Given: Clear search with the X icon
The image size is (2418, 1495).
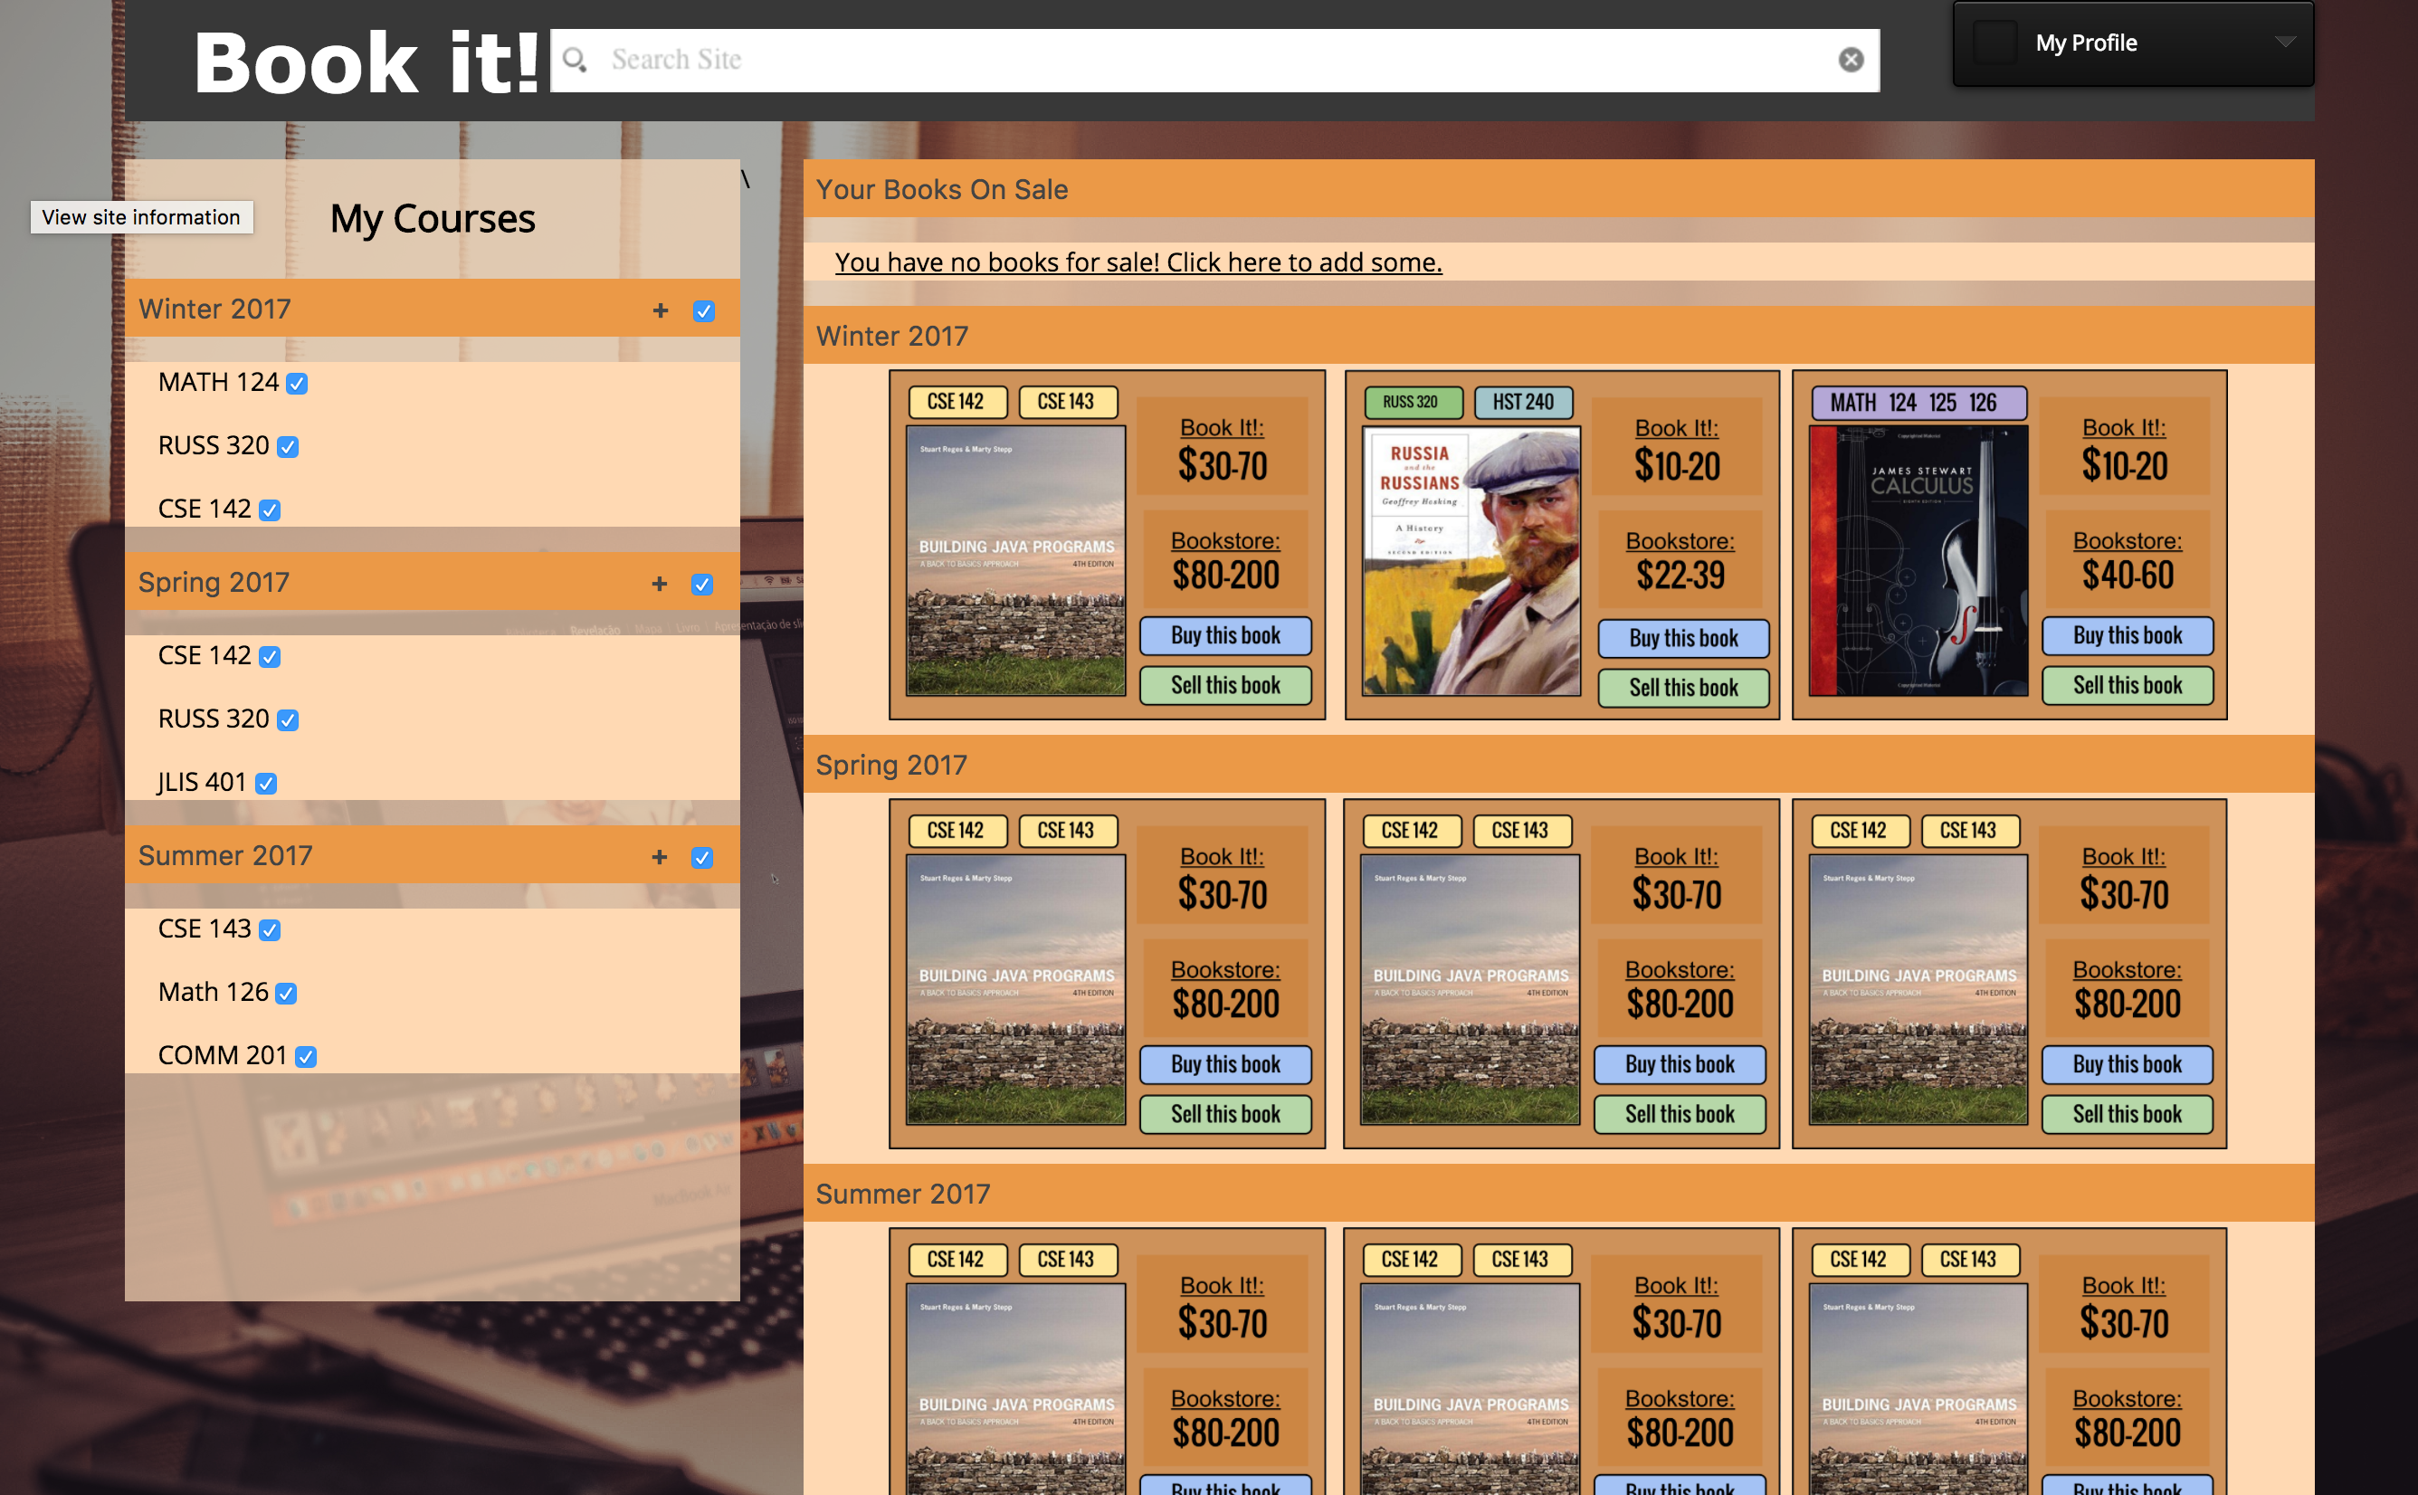Looking at the screenshot, I should [x=1851, y=61].
